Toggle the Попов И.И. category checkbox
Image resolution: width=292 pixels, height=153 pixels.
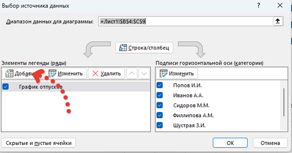pos(159,85)
